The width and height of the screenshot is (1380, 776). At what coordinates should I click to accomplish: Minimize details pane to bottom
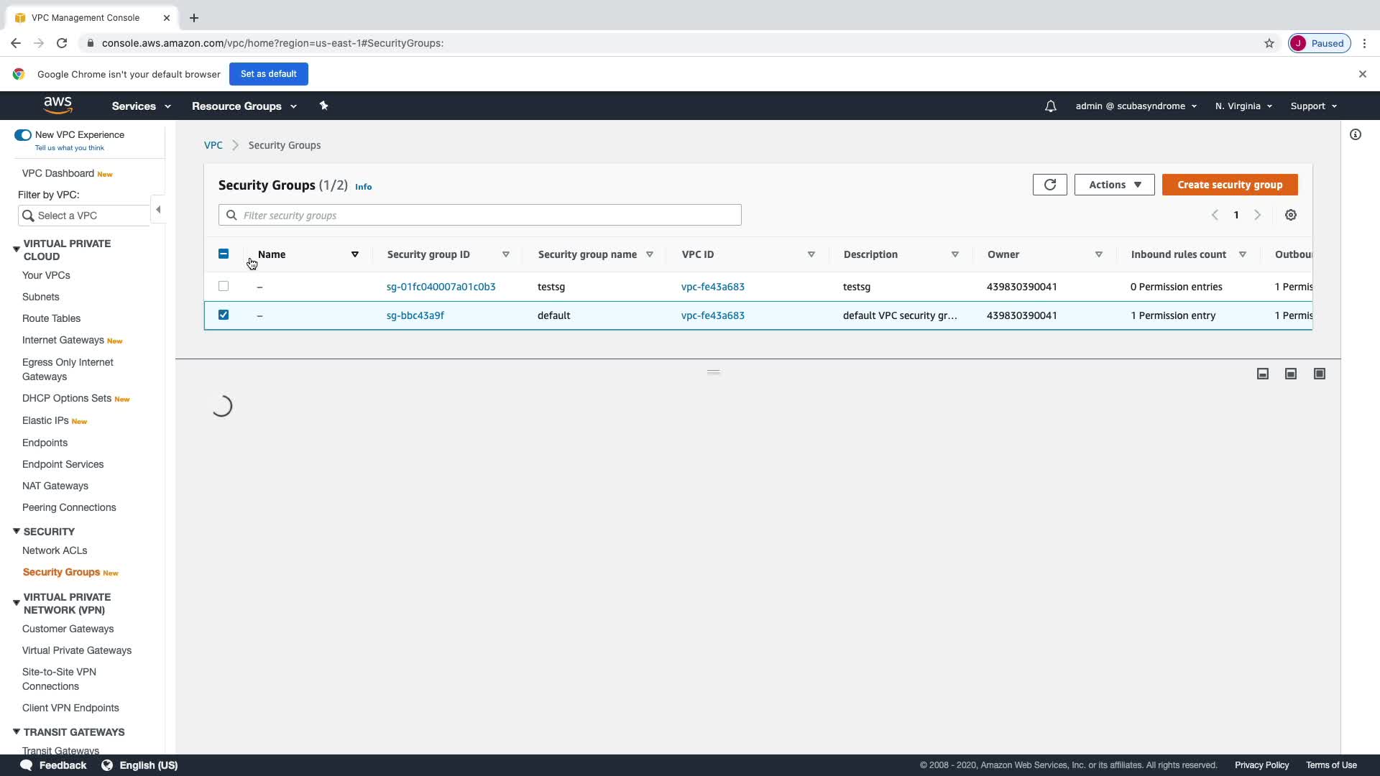click(1262, 374)
